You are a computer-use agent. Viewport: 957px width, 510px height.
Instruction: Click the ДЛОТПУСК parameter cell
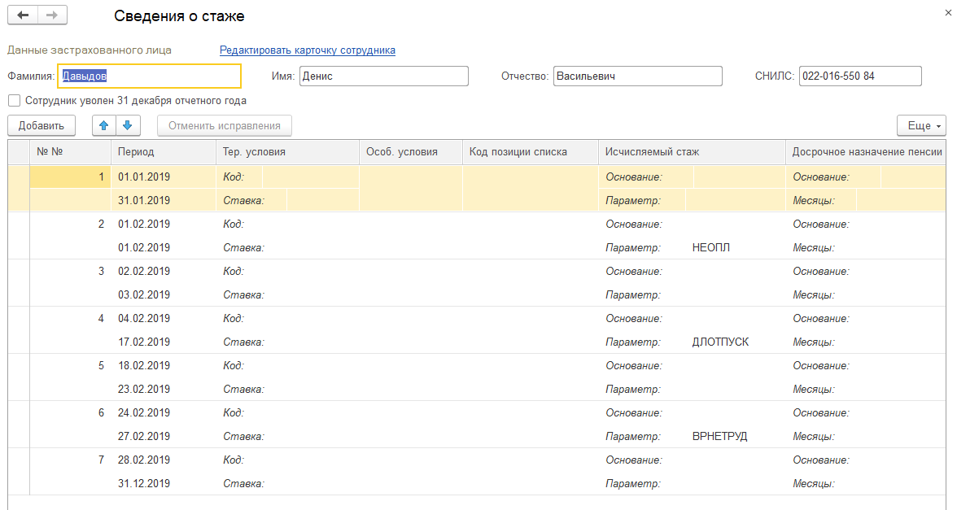pos(720,342)
